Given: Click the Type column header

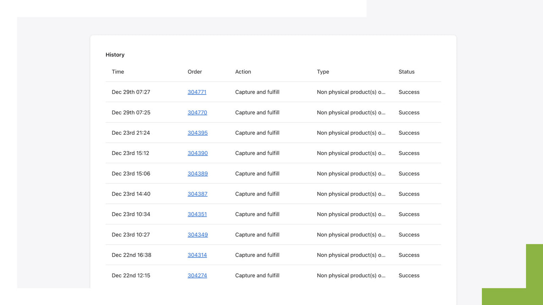Looking at the screenshot, I should (x=322, y=72).
